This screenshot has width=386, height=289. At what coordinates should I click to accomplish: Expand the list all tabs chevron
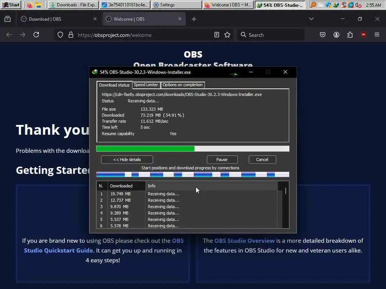pyautogui.click(x=311, y=19)
